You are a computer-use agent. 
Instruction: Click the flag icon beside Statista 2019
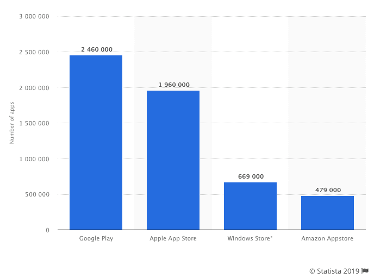pos(365,271)
